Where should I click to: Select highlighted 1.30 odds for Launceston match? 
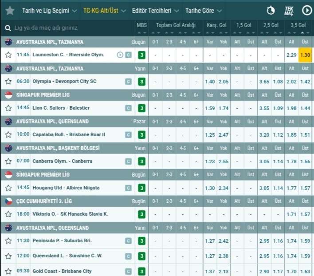305,55
